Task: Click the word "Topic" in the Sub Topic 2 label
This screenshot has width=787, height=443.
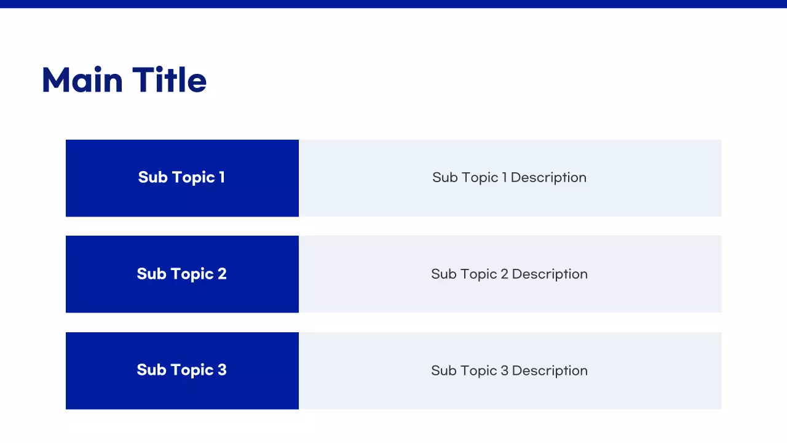Action: click(x=191, y=274)
